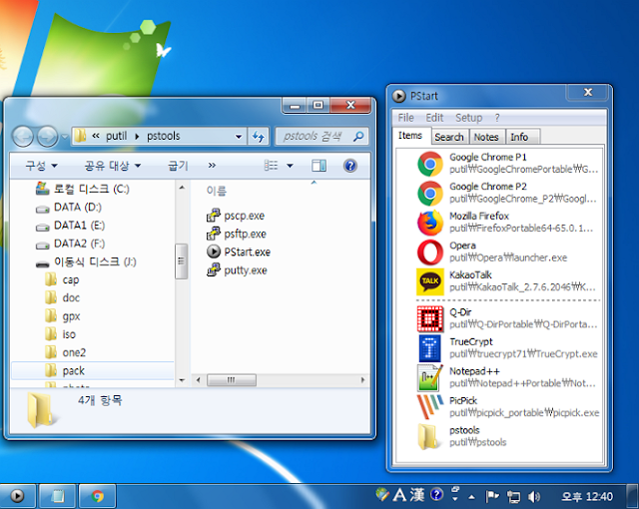
Task: Select PStart.exe file icon in Explorer
Action: tap(213, 252)
